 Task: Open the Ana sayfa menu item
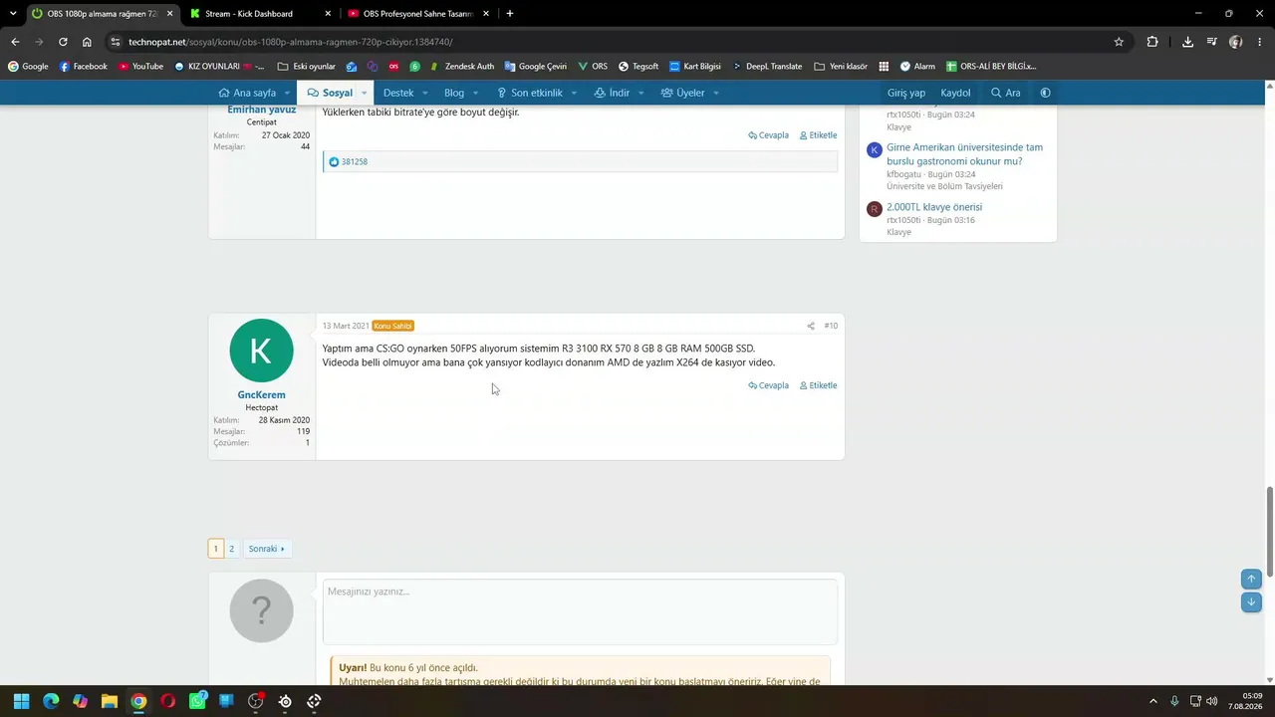[247, 93]
